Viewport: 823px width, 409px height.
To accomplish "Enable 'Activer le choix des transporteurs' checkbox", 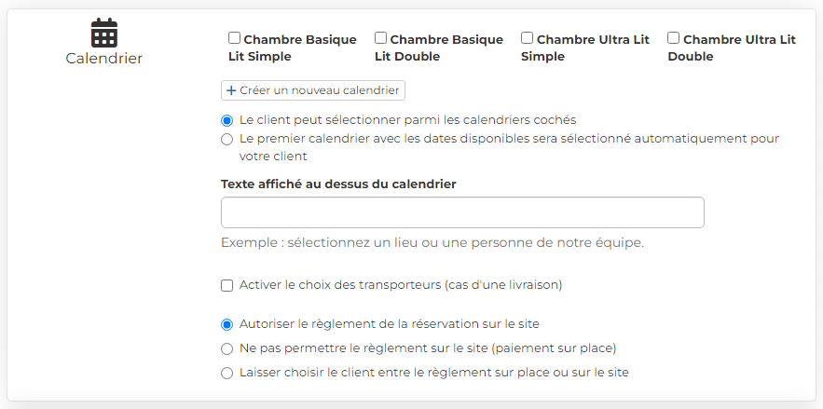I will click(x=226, y=286).
